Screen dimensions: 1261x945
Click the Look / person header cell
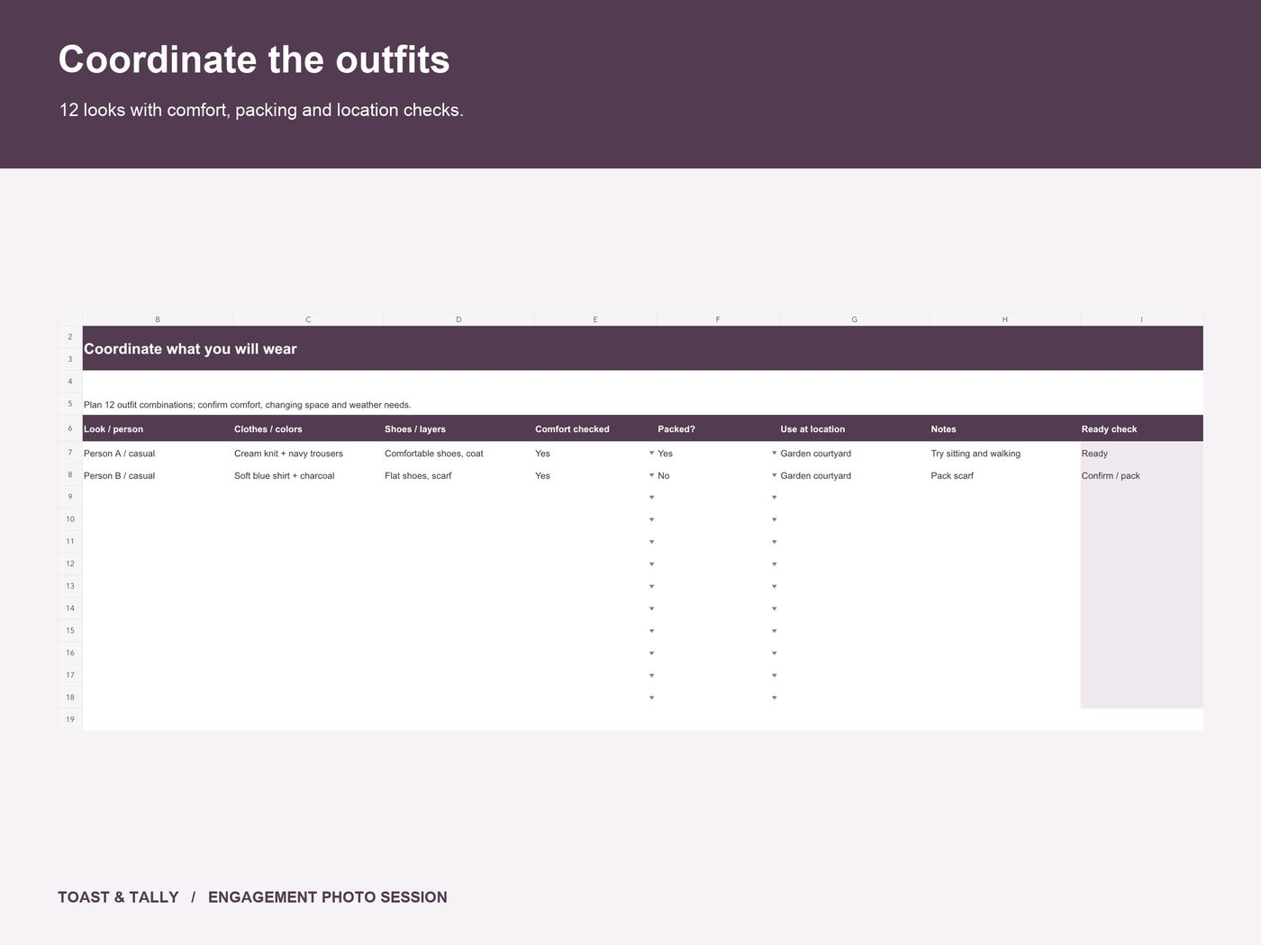tap(158, 428)
